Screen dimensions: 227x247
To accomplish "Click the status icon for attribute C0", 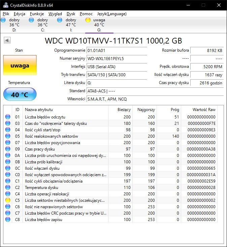I will tap(8, 174).
